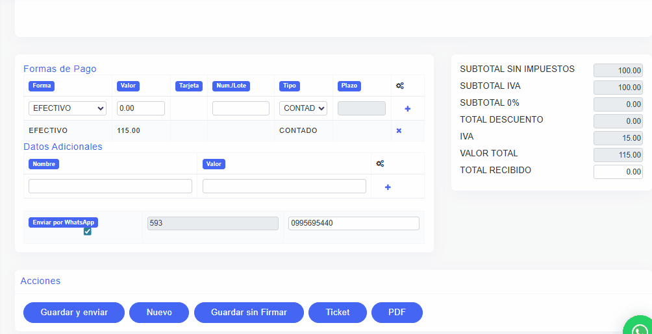
Task: Generate the Ticket
Action: (x=338, y=313)
